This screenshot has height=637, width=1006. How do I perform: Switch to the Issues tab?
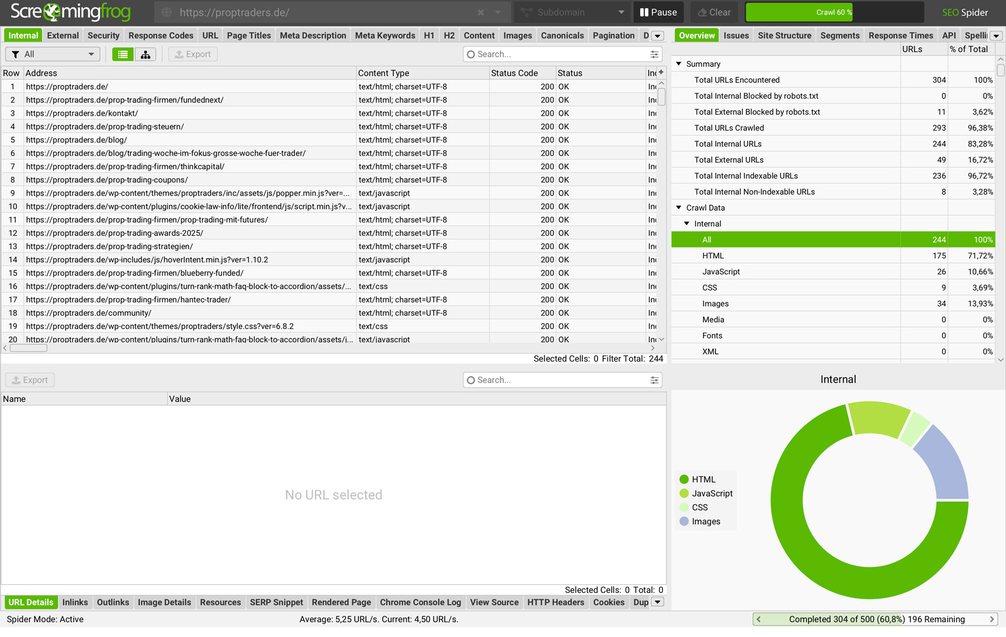pyautogui.click(x=736, y=36)
